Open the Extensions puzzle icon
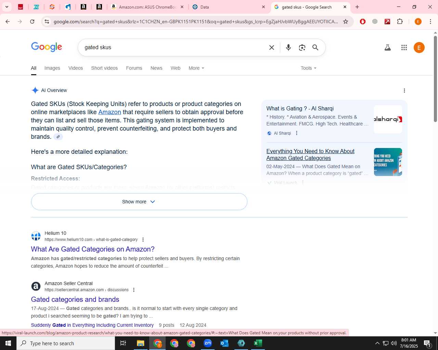Image resolution: width=438 pixels, height=350 pixels. point(400,22)
